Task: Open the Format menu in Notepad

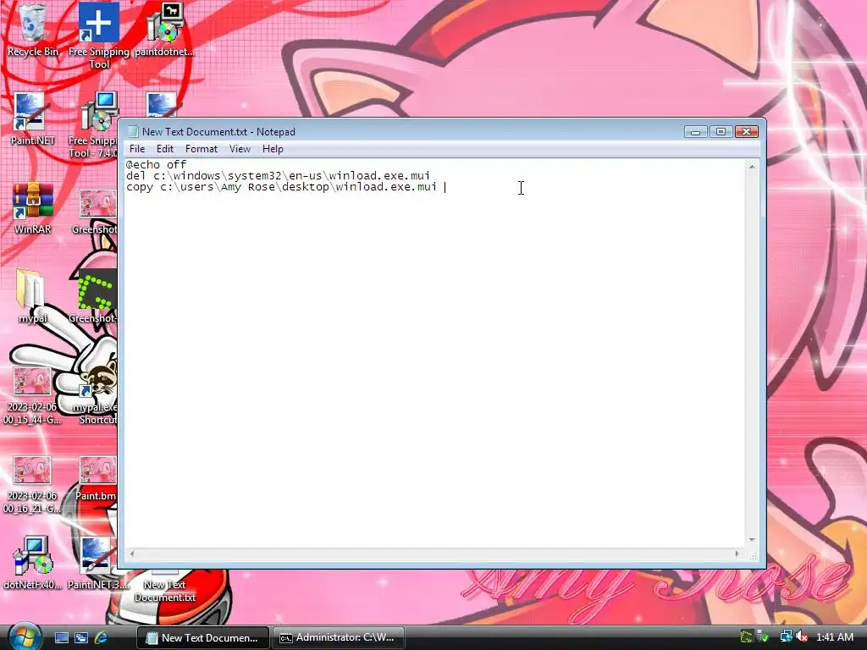Action: point(202,149)
